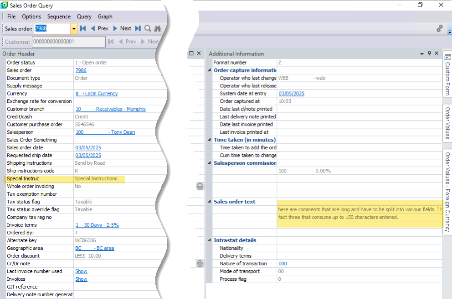Click globe icon beside Sales order text
The width and height of the screenshot is (452, 299).
(x=200, y=187)
